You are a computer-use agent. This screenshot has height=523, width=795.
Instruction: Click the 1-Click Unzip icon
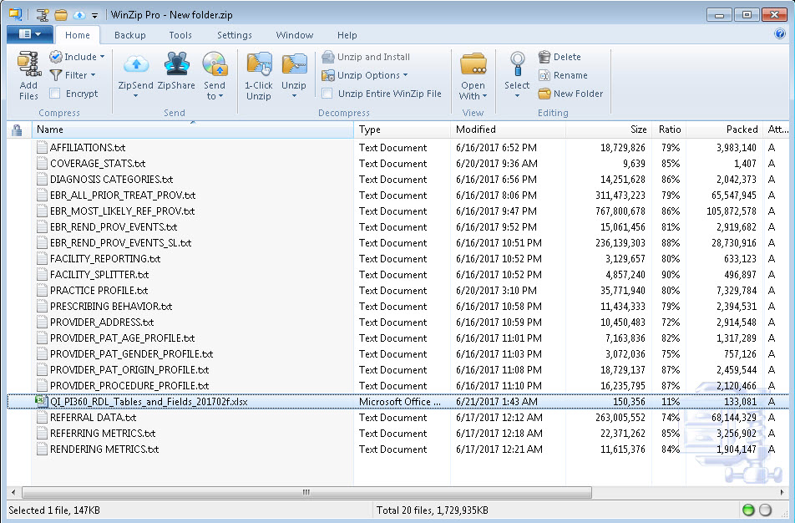pos(259,65)
